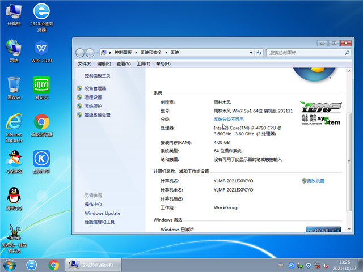Click the 控制面板 breadcrumb segment

(x=123, y=53)
